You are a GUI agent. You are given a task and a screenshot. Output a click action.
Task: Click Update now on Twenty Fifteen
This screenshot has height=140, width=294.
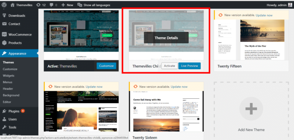pos(264,15)
